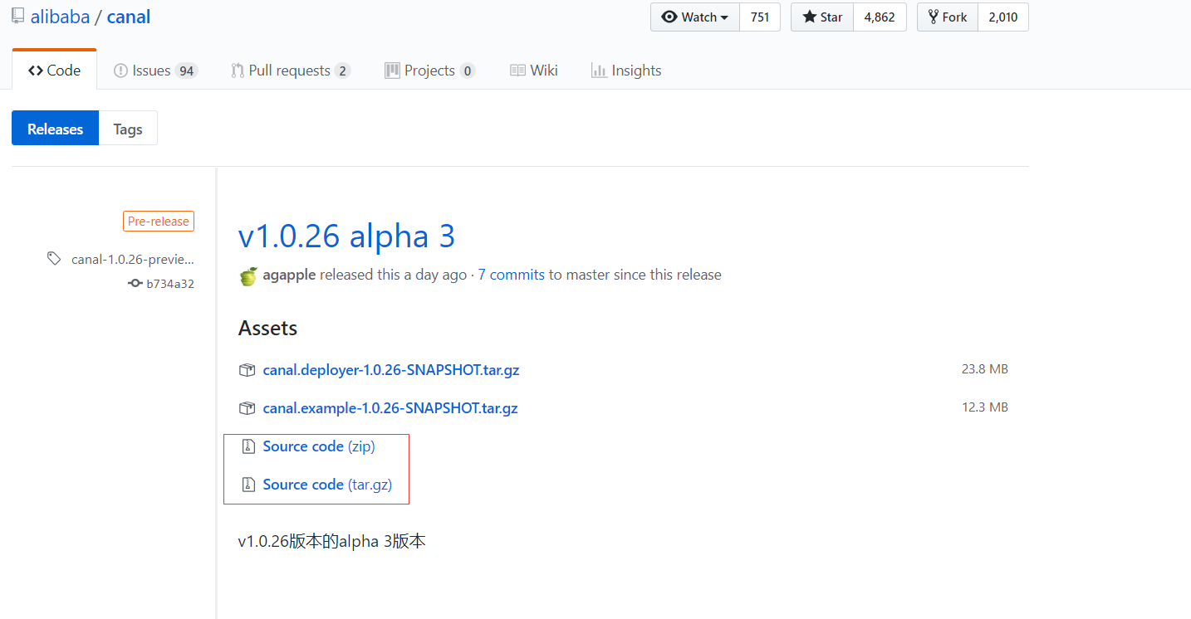Image resolution: width=1191 pixels, height=619 pixels.
Task: Click the Code tab brackets icon
Action: pyautogui.click(x=35, y=71)
